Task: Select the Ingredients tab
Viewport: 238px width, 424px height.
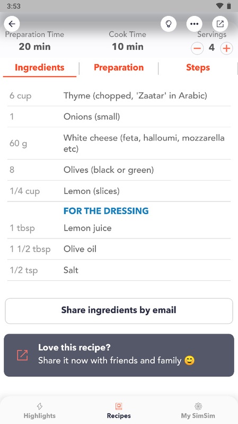Action: pos(39,68)
